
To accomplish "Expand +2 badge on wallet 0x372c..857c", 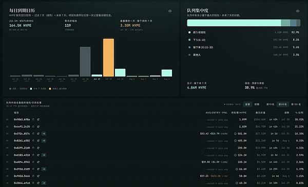I will coord(44,134).
